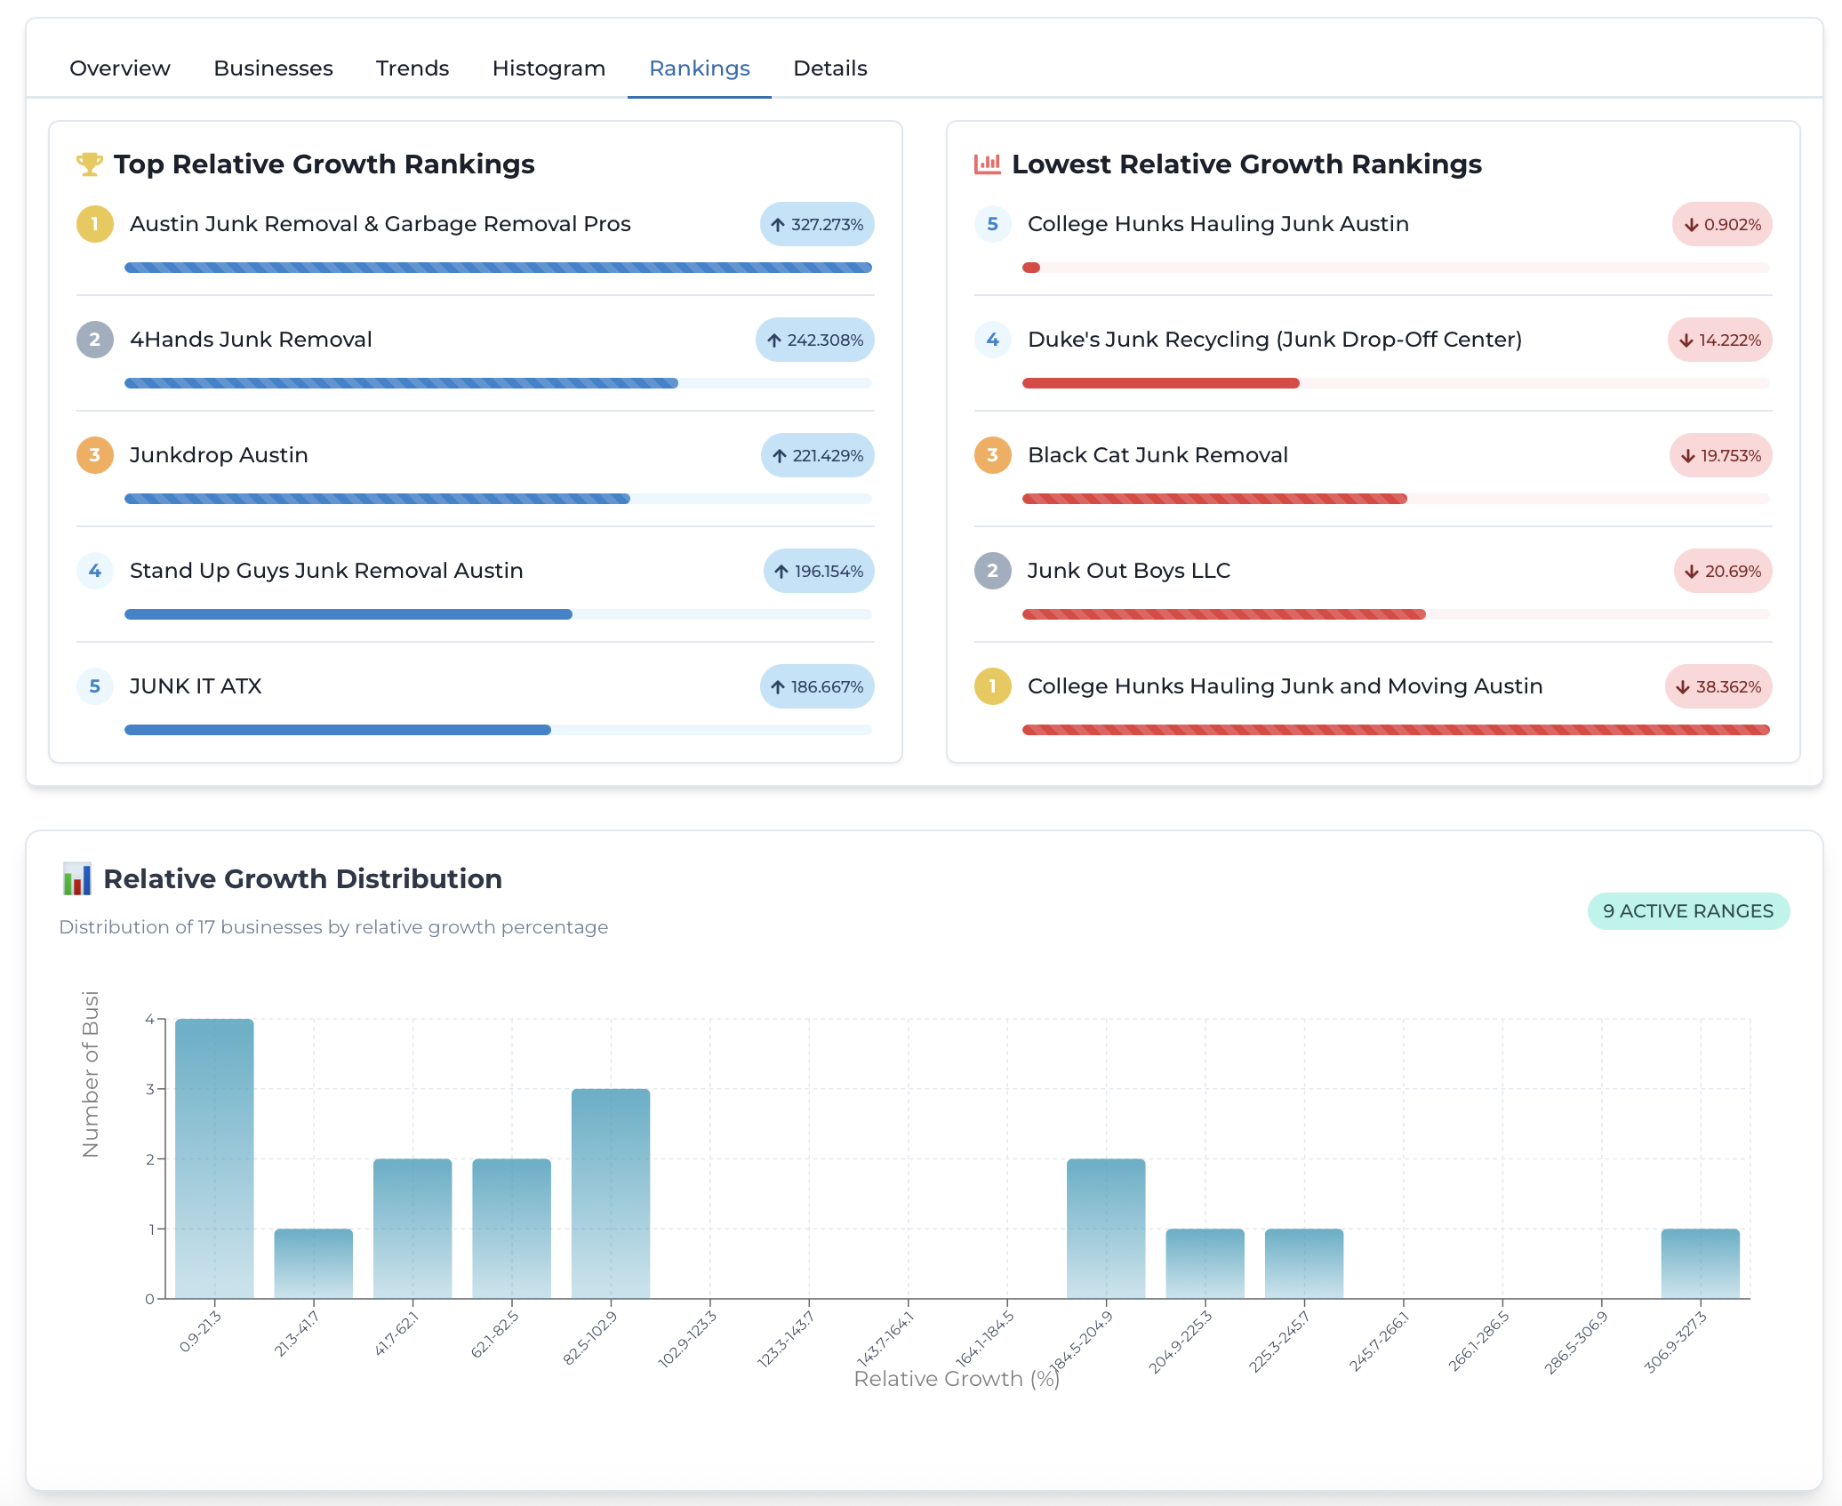Select Junkdrop Austin name
Screen dimensions: 1842x1506
pyautogui.click(x=219, y=455)
